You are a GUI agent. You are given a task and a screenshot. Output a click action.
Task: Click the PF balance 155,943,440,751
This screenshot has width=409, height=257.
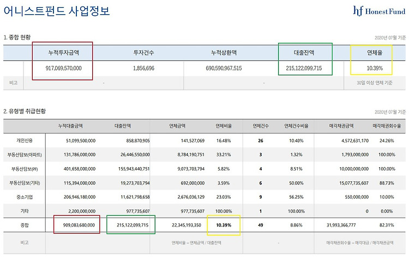click(x=134, y=169)
